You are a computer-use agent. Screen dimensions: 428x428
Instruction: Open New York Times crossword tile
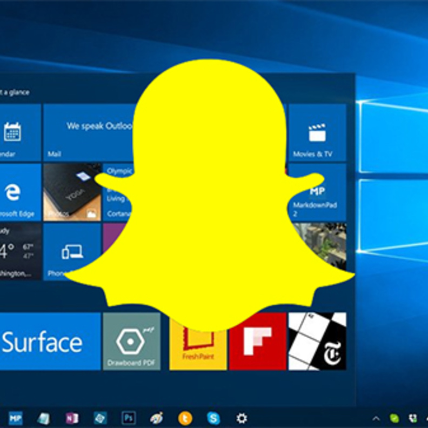tap(317, 342)
